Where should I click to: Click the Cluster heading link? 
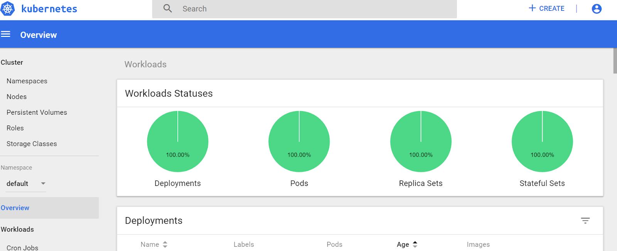coord(12,62)
